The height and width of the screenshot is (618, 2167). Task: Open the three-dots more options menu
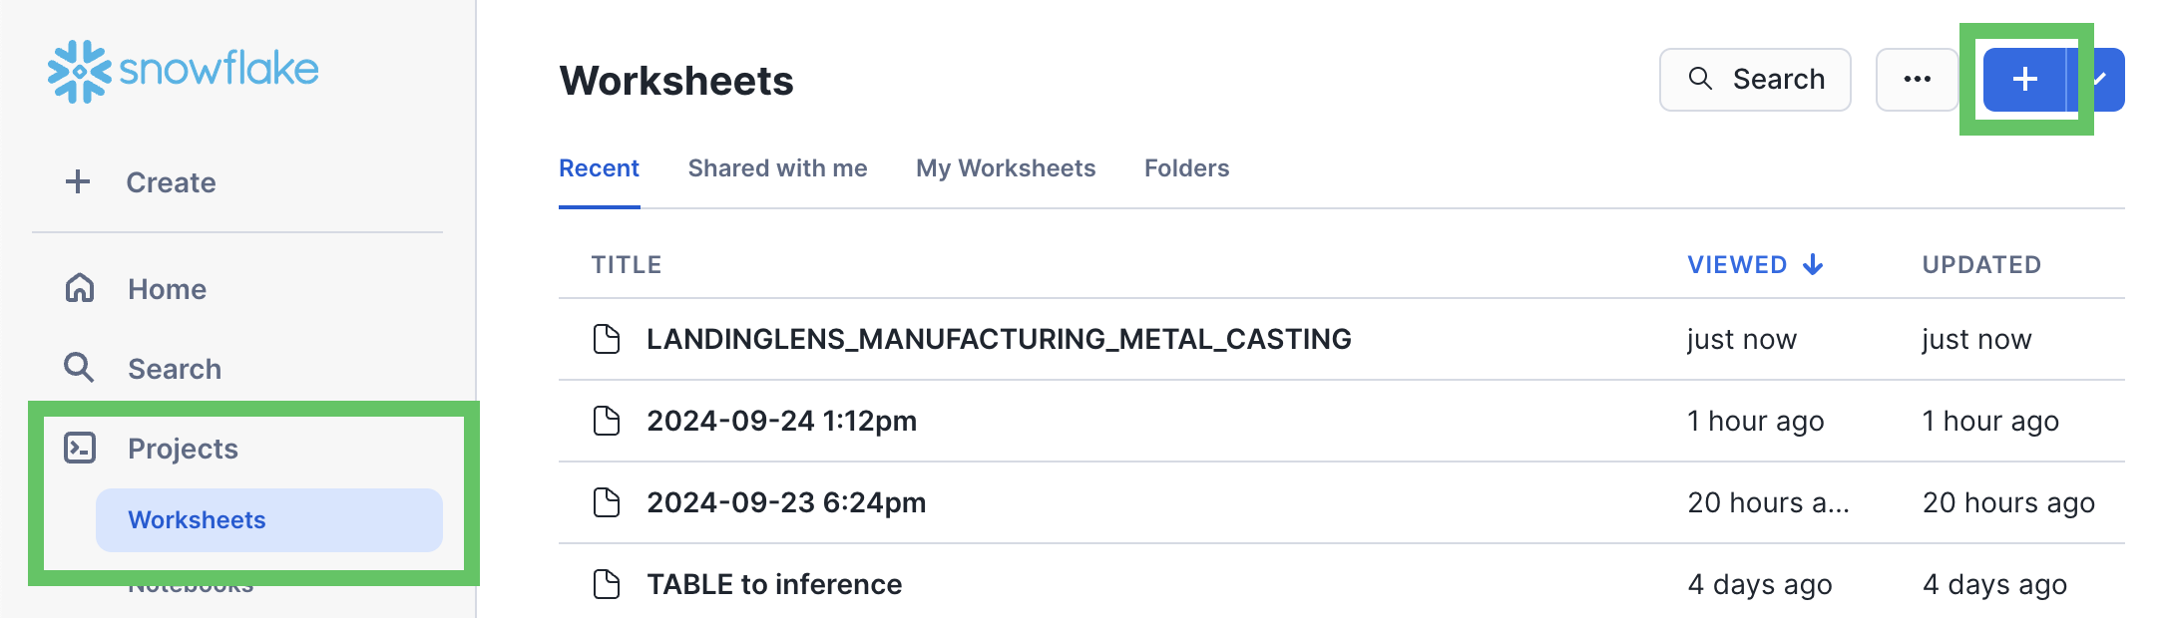tap(1917, 80)
